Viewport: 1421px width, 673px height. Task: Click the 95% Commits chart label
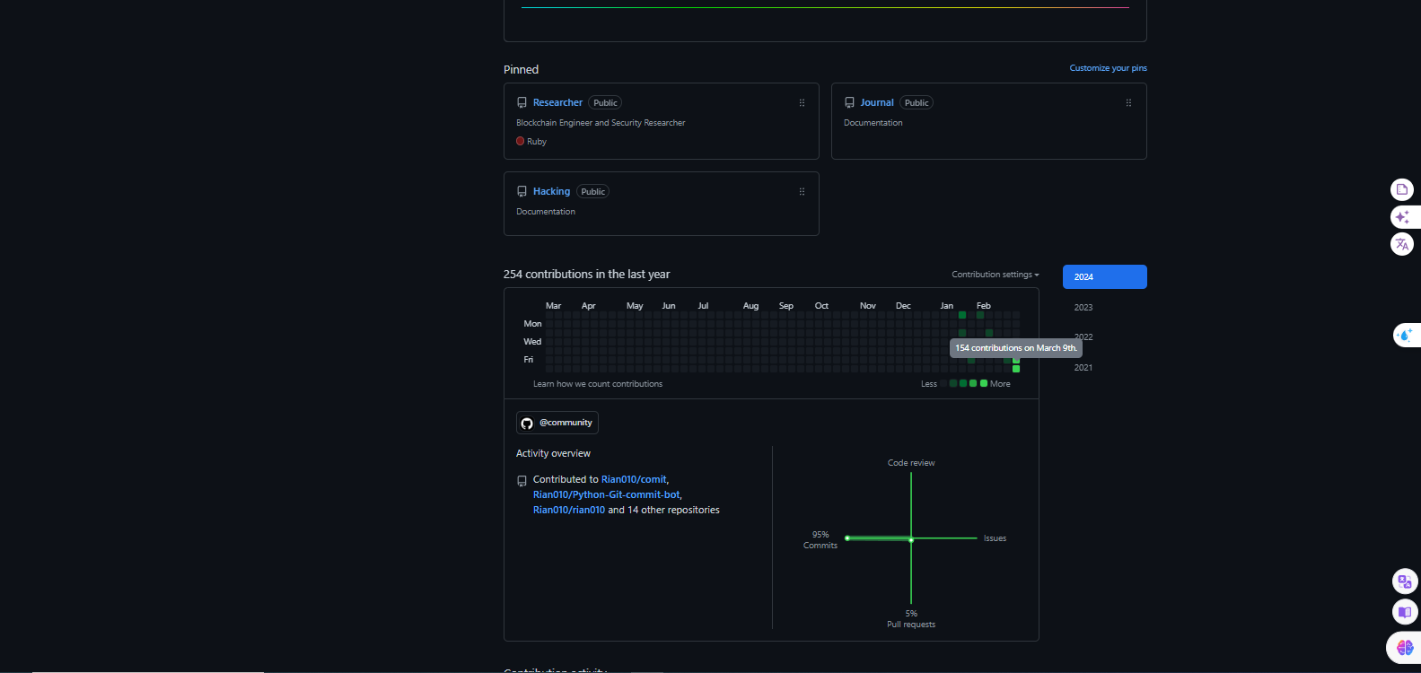point(820,540)
